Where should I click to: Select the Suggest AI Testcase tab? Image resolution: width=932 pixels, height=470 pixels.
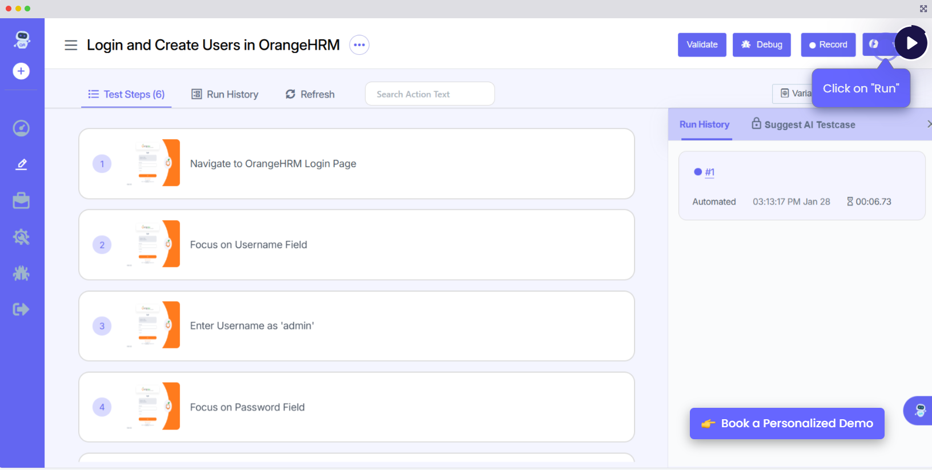[803, 125]
